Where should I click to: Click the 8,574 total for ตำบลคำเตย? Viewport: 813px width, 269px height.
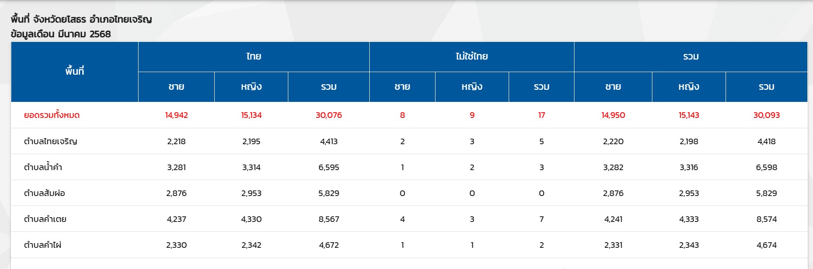coord(766,219)
